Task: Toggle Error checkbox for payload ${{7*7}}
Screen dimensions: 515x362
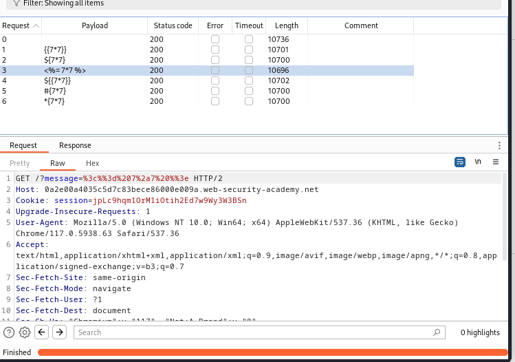Action: click(x=215, y=81)
